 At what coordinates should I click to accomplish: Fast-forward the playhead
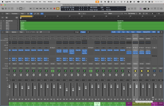click(40, 8)
